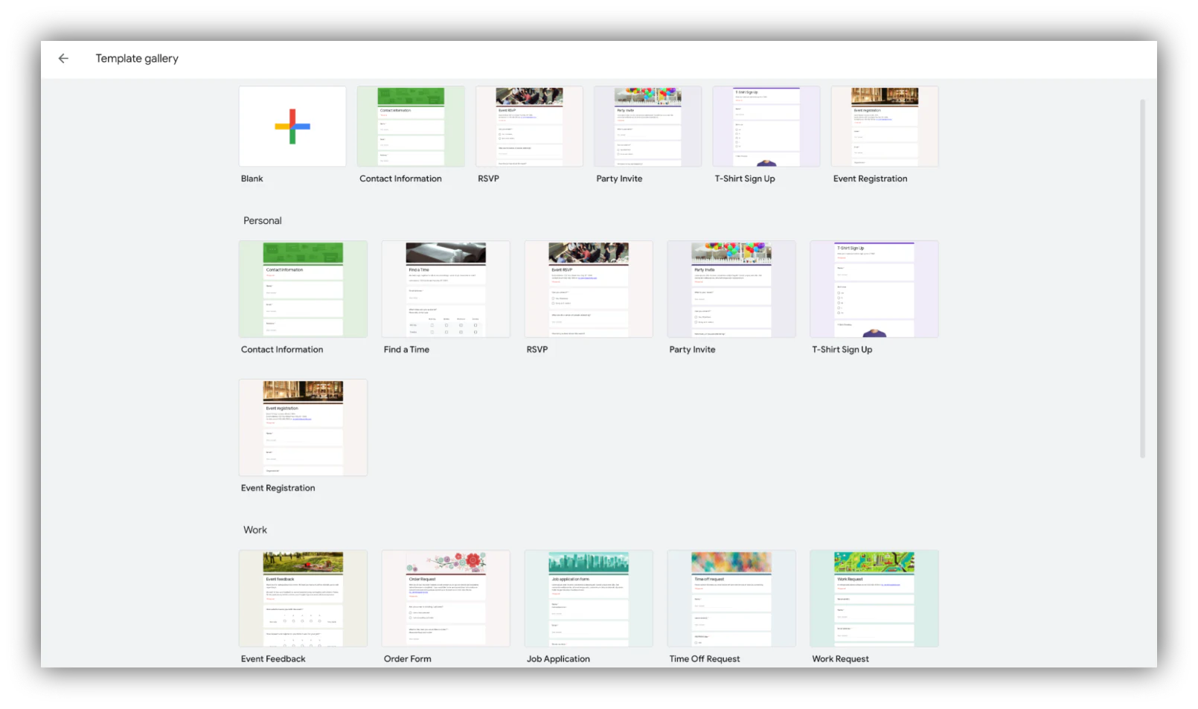1198x709 pixels.
Task: Click the 'Event Feedback' label text
Action: [x=273, y=659]
